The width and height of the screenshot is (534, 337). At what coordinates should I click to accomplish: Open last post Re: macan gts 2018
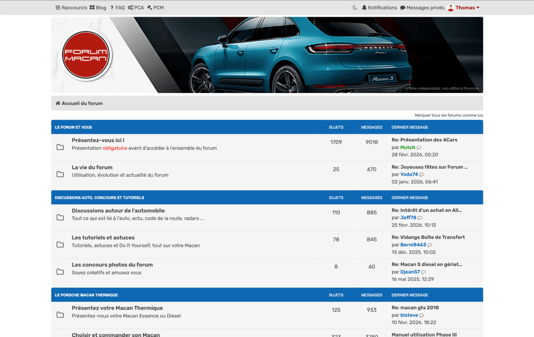pyautogui.click(x=415, y=308)
